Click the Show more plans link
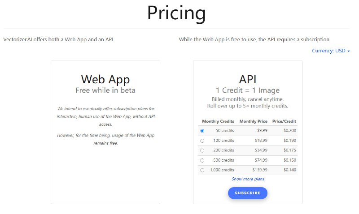The width and height of the screenshot is (359, 214). point(248,179)
